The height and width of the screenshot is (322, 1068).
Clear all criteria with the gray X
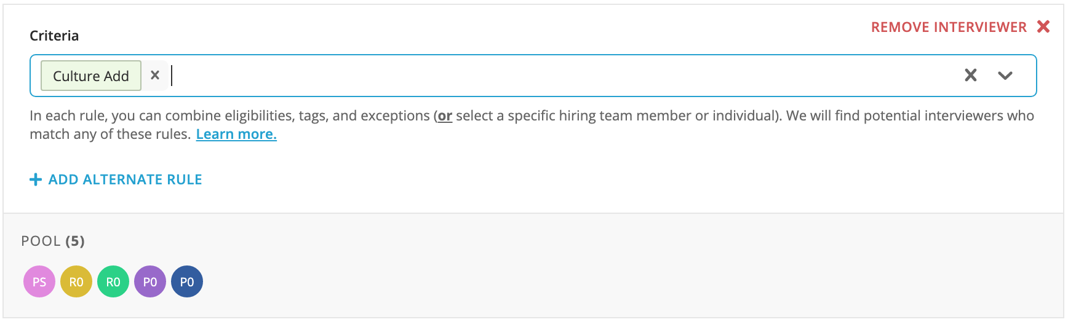coord(971,75)
